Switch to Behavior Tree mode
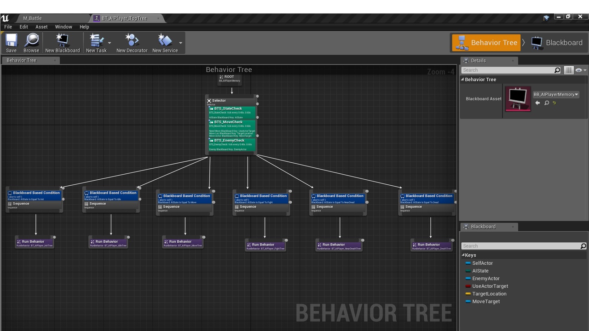The width and height of the screenshot is (589, 331). pyautogui.click(x=486, y=43)
